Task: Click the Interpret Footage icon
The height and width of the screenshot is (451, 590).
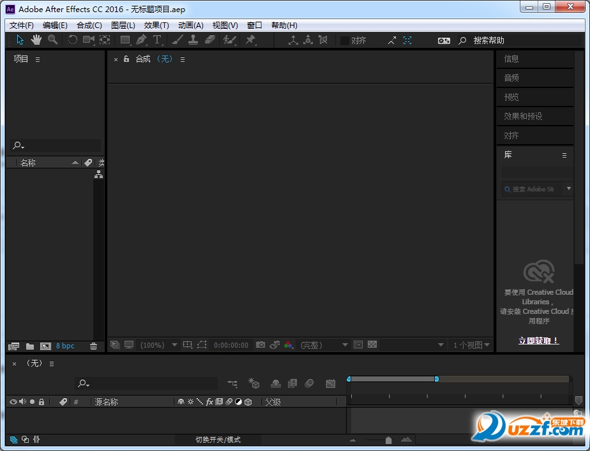Action: [14, 346]
